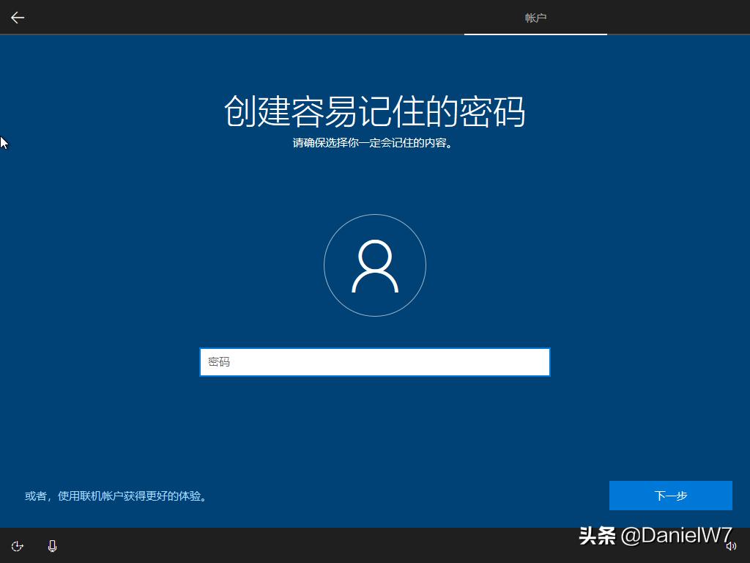750x563 pixels.
Task: Click the speech recognition microphone button
Action: 51,546
